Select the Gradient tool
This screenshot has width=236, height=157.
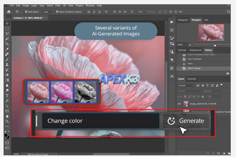pos(7,80)
